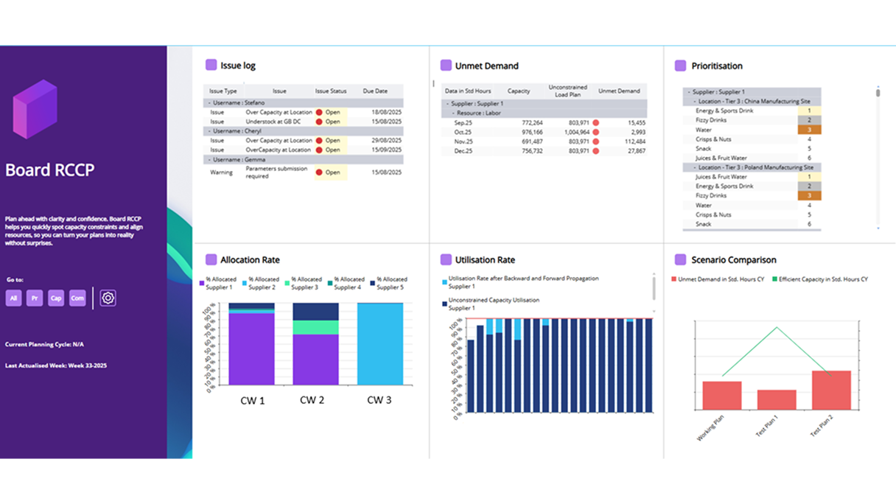Click the settings gear icon
Screen dimensions: 896x504
click(108, 298)
